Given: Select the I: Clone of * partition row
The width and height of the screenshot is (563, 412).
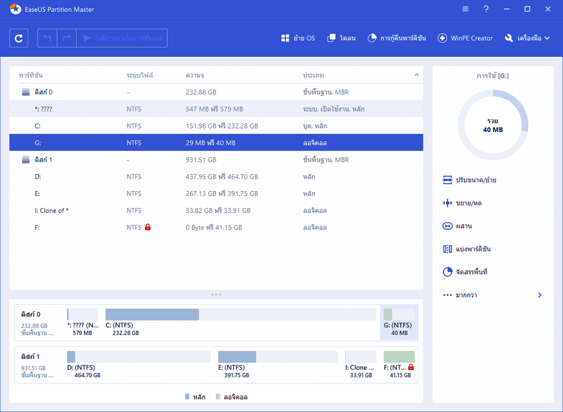Looking at the screenshot, I should click(x=216, y=210).
